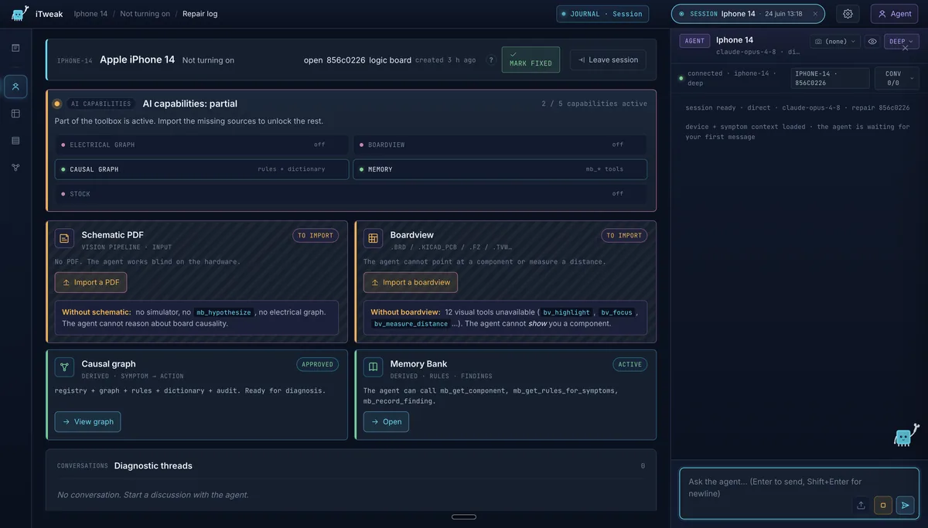
Task: Click the 'Apple iPhone 14' title
Action: point(137,60)
